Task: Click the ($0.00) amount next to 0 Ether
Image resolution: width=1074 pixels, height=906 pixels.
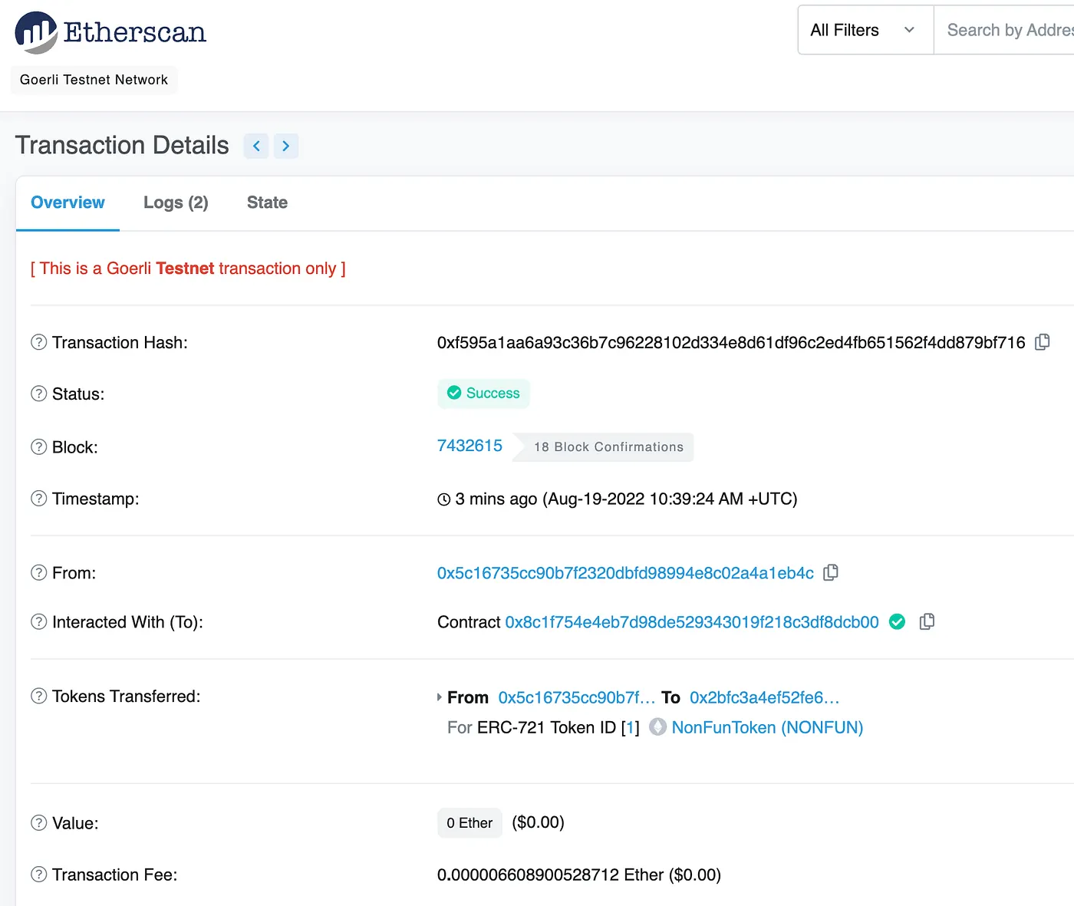Action: pos(538,822)
